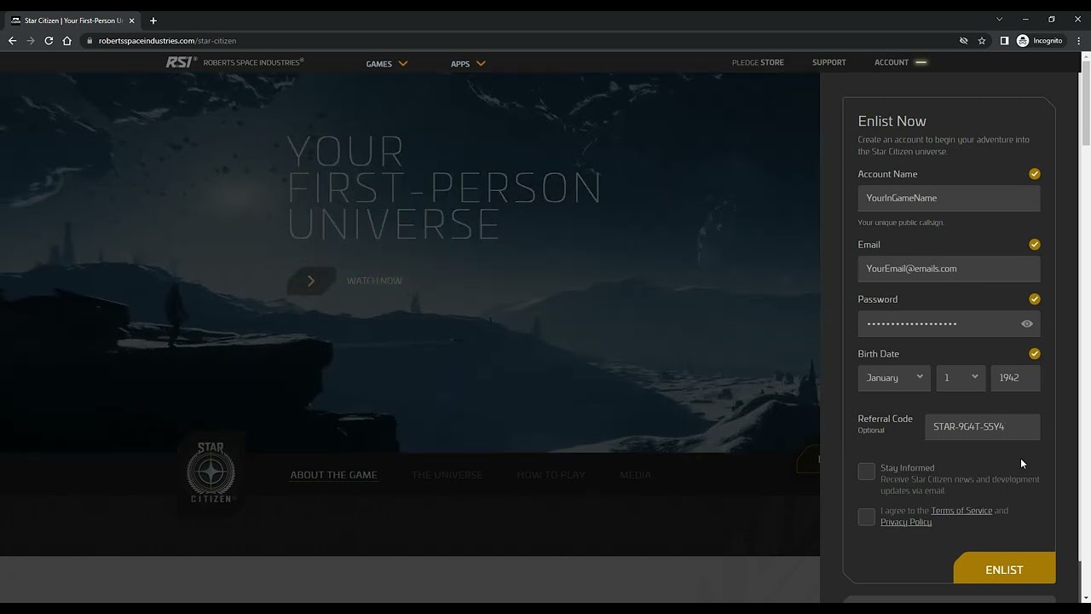
Task: Switch to The Universe tab
Action: coord(447,475)
